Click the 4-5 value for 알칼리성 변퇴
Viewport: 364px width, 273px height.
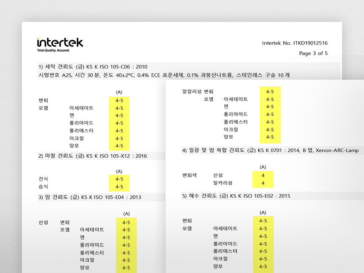pyautogui.click(x=270, y=92)
